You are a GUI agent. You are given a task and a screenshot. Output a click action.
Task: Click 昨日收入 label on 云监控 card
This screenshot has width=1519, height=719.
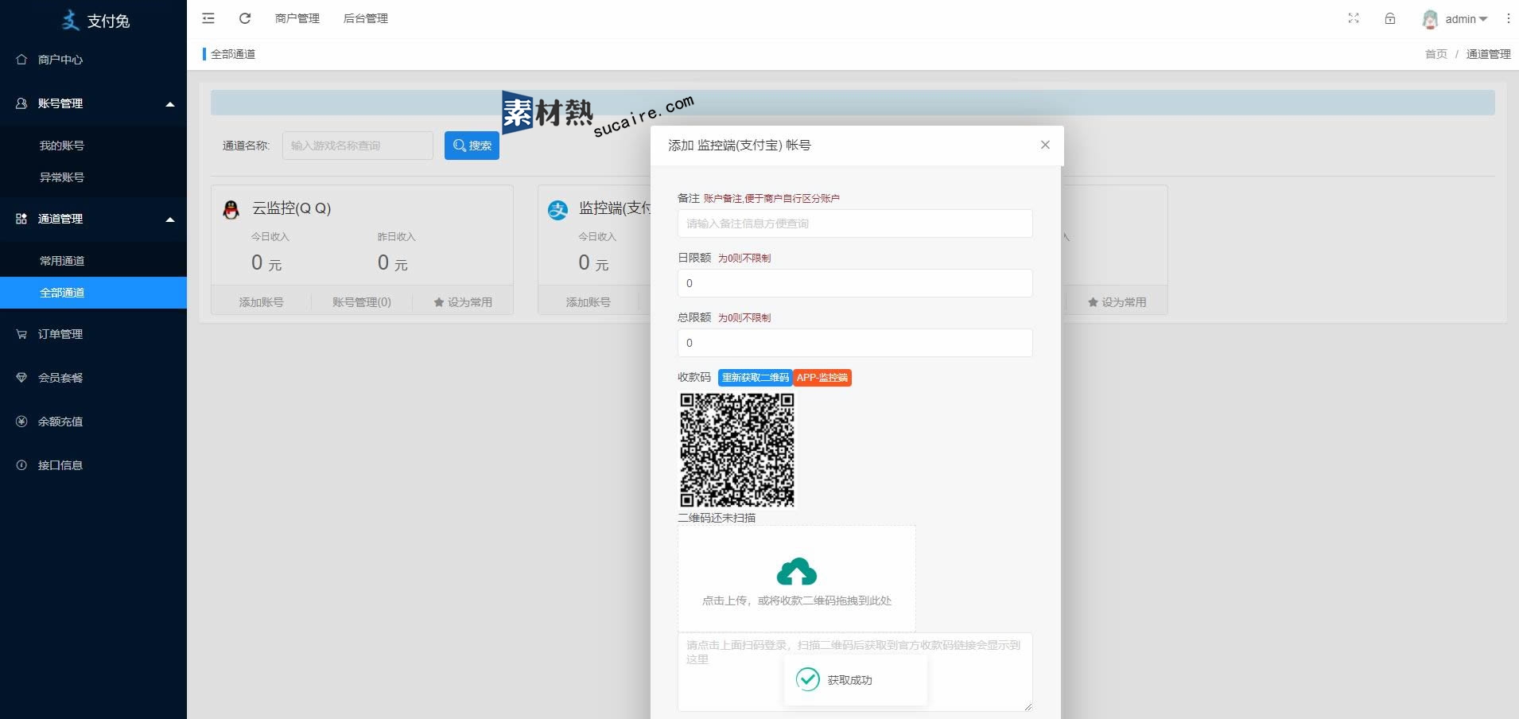point(396,237)
